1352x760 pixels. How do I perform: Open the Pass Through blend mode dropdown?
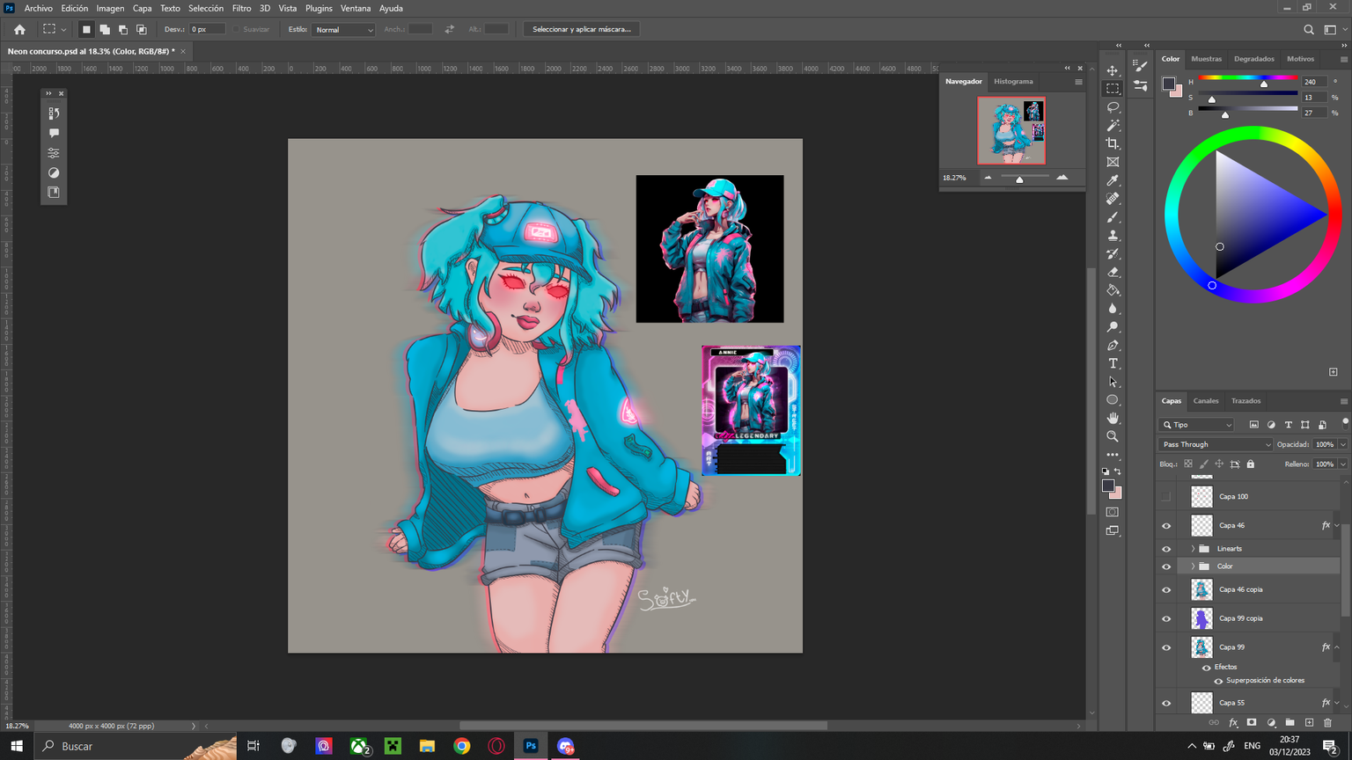(1216, 445)
